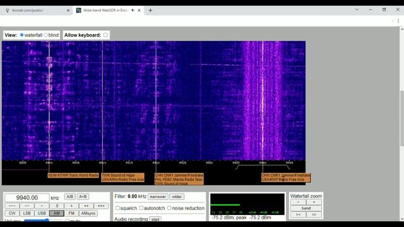
Task: Select AM demodulation mode
Action: pyautogui.click(x=57, y=213)
